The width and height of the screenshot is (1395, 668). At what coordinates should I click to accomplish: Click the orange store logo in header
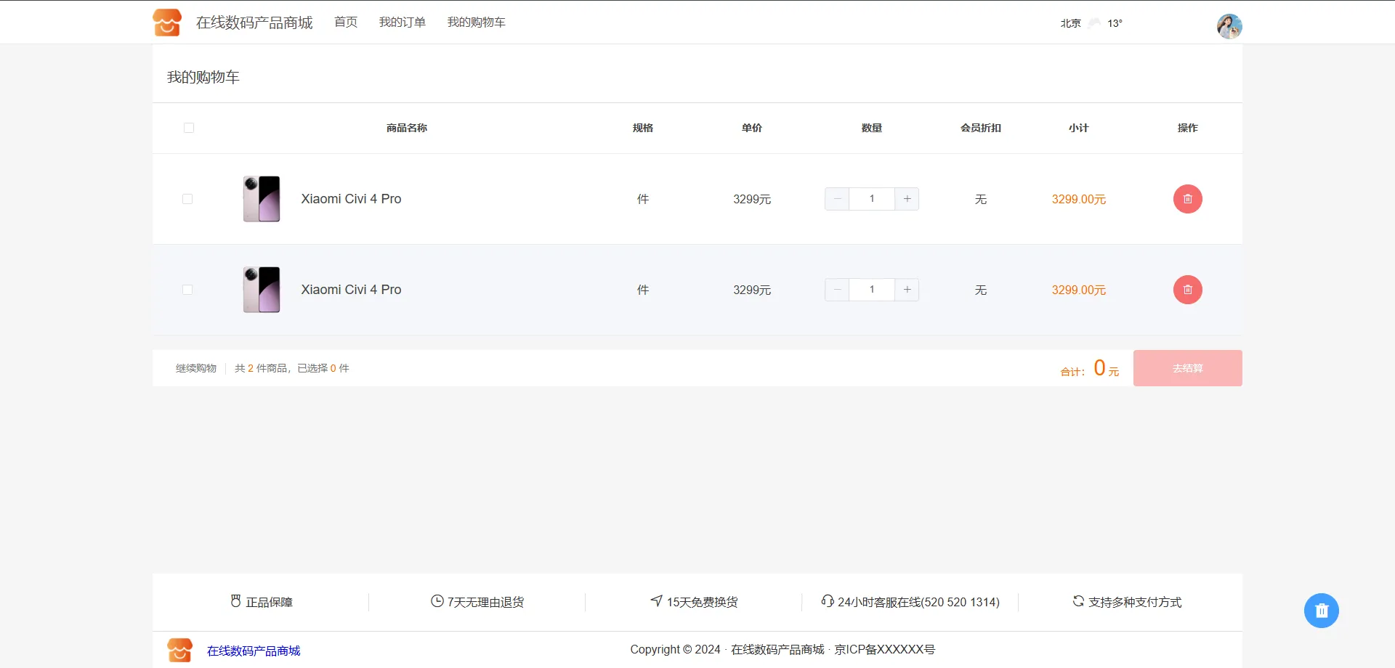click(167, 23)
